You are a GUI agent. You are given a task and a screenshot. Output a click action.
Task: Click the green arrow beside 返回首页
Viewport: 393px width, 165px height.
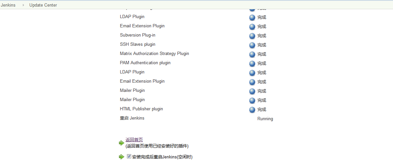coord(122,143)
